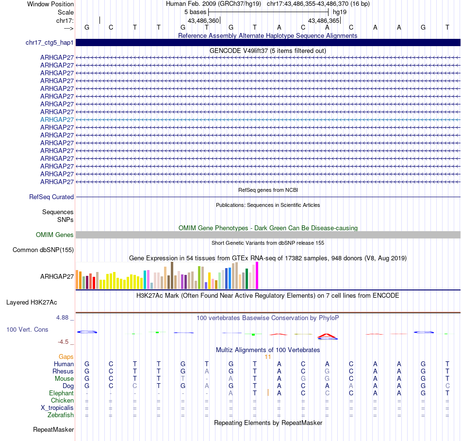
Task: Select the light-blue highlighted ARHGAP27 transcript label
Action: [x=57, y=120]
